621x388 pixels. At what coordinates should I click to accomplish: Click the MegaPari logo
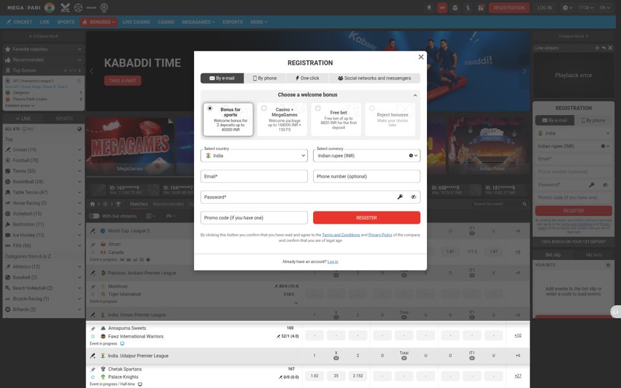pos(24,8)
